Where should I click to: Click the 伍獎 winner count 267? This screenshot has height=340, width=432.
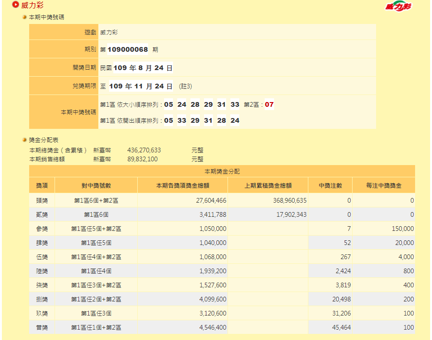pos(346,257)
